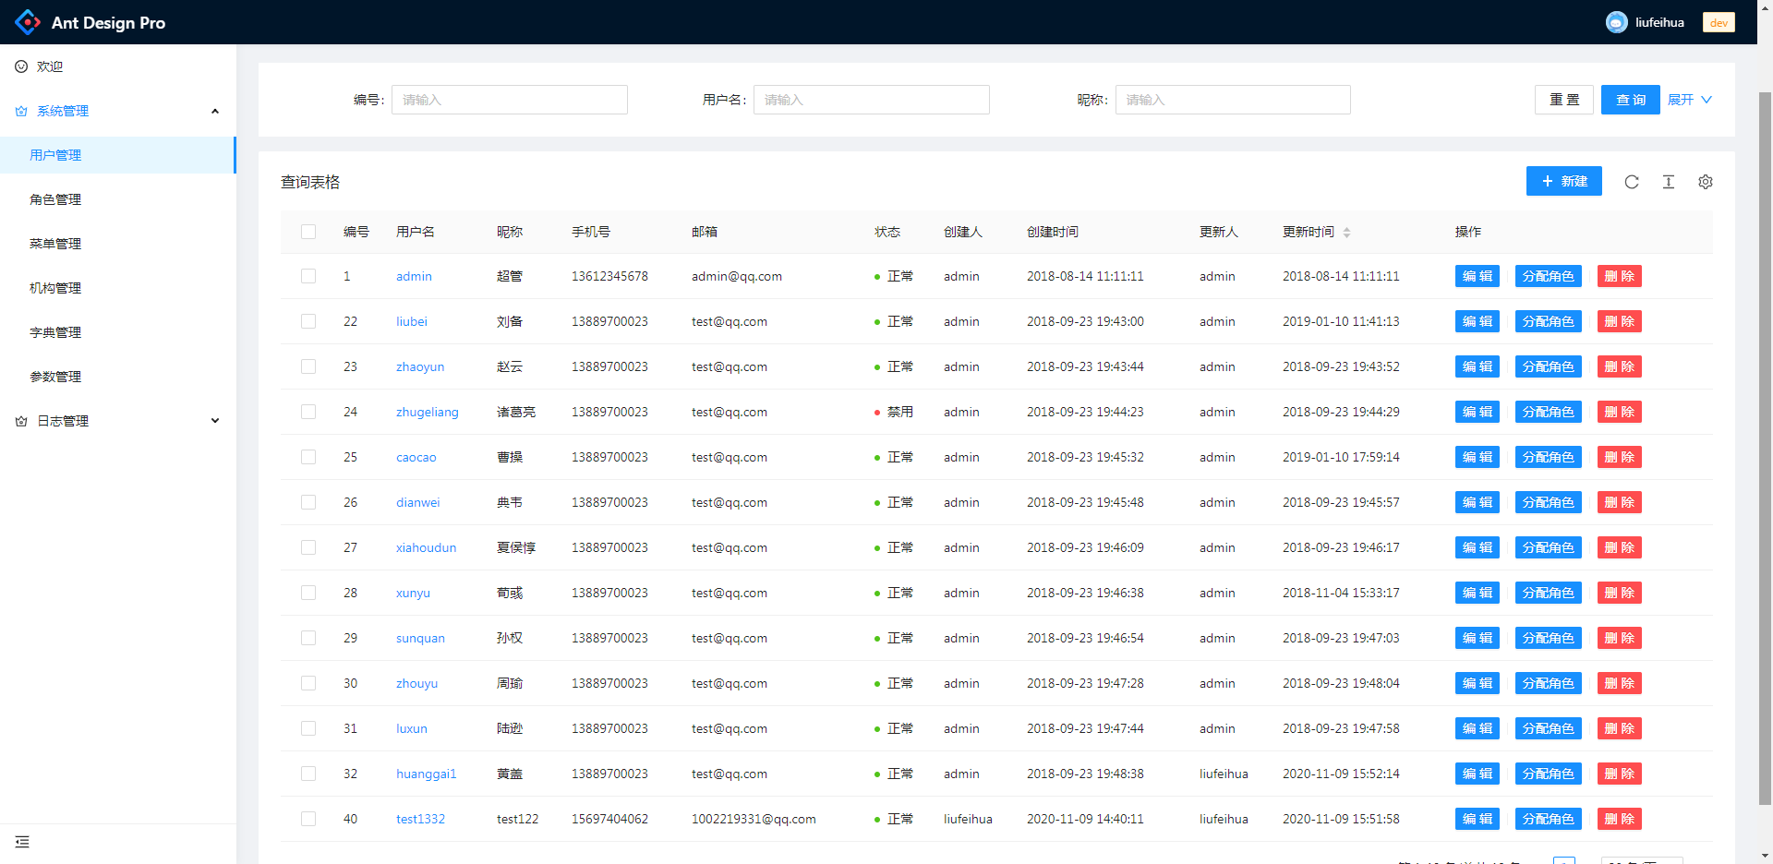Expand search form with 展开 link

[x=1689, y=100]
